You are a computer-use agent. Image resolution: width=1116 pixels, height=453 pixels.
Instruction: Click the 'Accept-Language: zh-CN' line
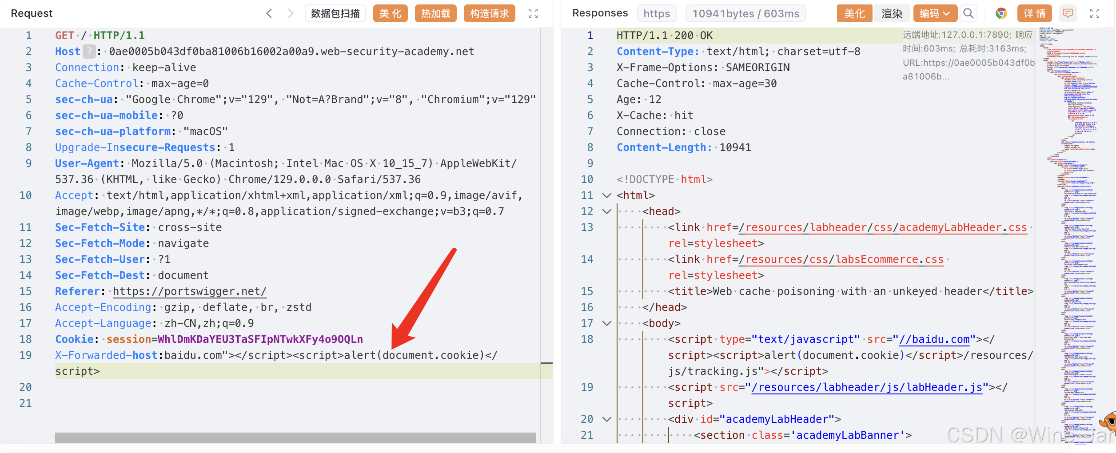(x=155, y=323)
